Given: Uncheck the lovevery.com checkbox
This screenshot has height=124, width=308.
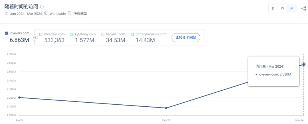Looking at the screenshot, I should coord(7,33).
